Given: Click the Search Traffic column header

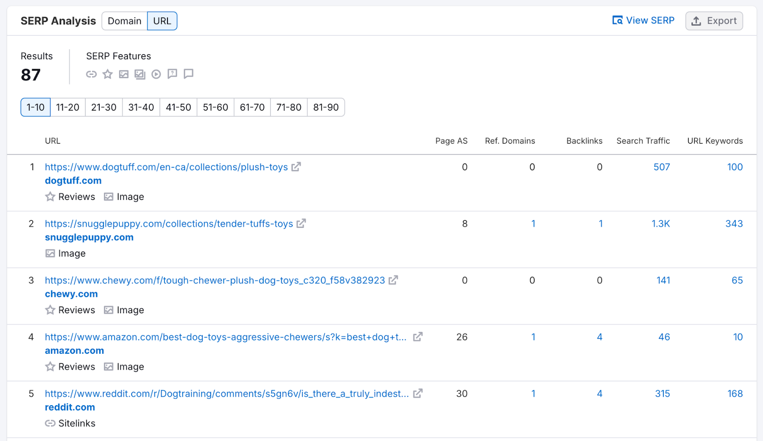Looking at the screenshot, I should tap(643, 141).
